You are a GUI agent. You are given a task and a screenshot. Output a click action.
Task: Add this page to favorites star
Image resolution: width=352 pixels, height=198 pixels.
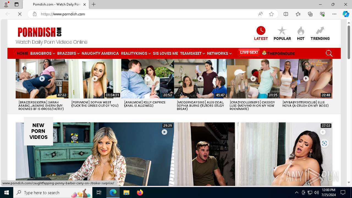point(271,14)
